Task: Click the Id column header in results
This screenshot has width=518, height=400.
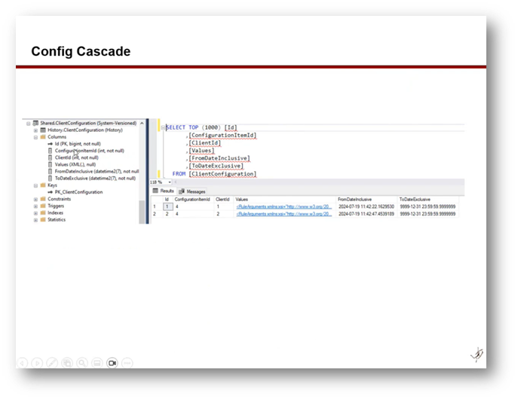Action: (x=167, y=200)
